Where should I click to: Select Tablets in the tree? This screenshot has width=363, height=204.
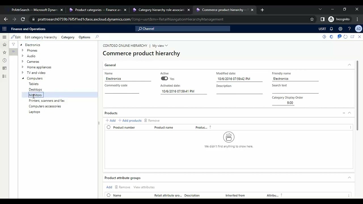[33, 84]
